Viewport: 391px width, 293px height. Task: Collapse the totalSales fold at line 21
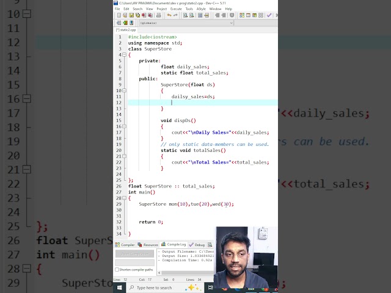click(125, 156)
